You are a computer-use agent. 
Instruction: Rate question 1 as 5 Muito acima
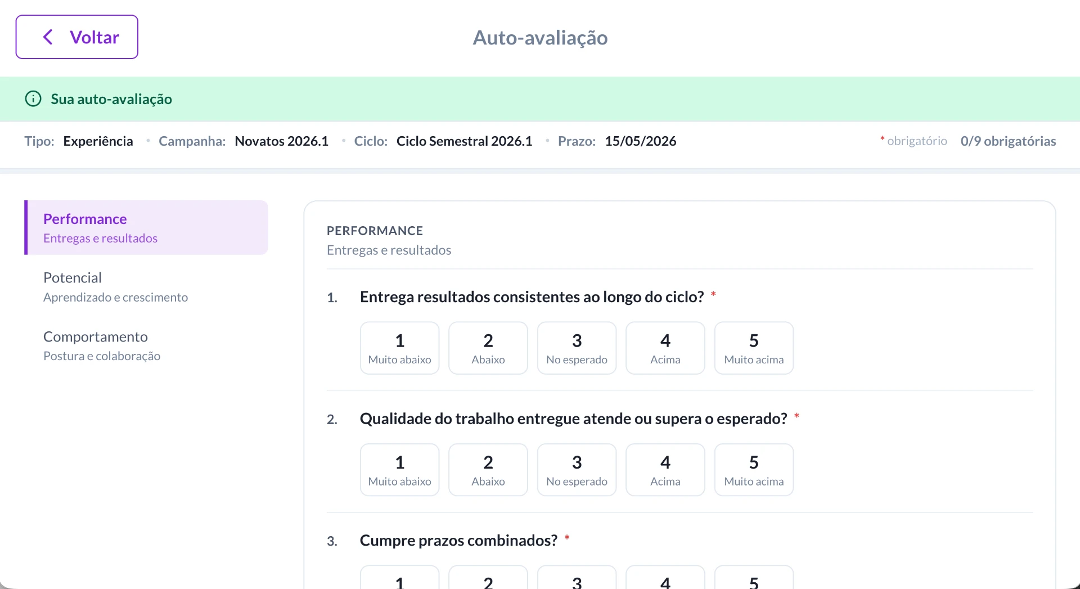(x=754, y=348)
